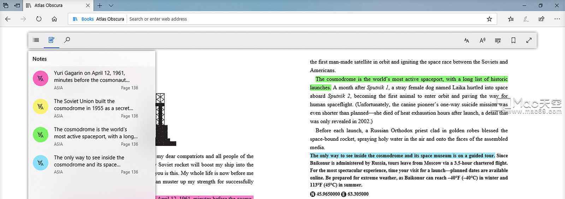Open grammar and learning tools icon

coord(498,41)
